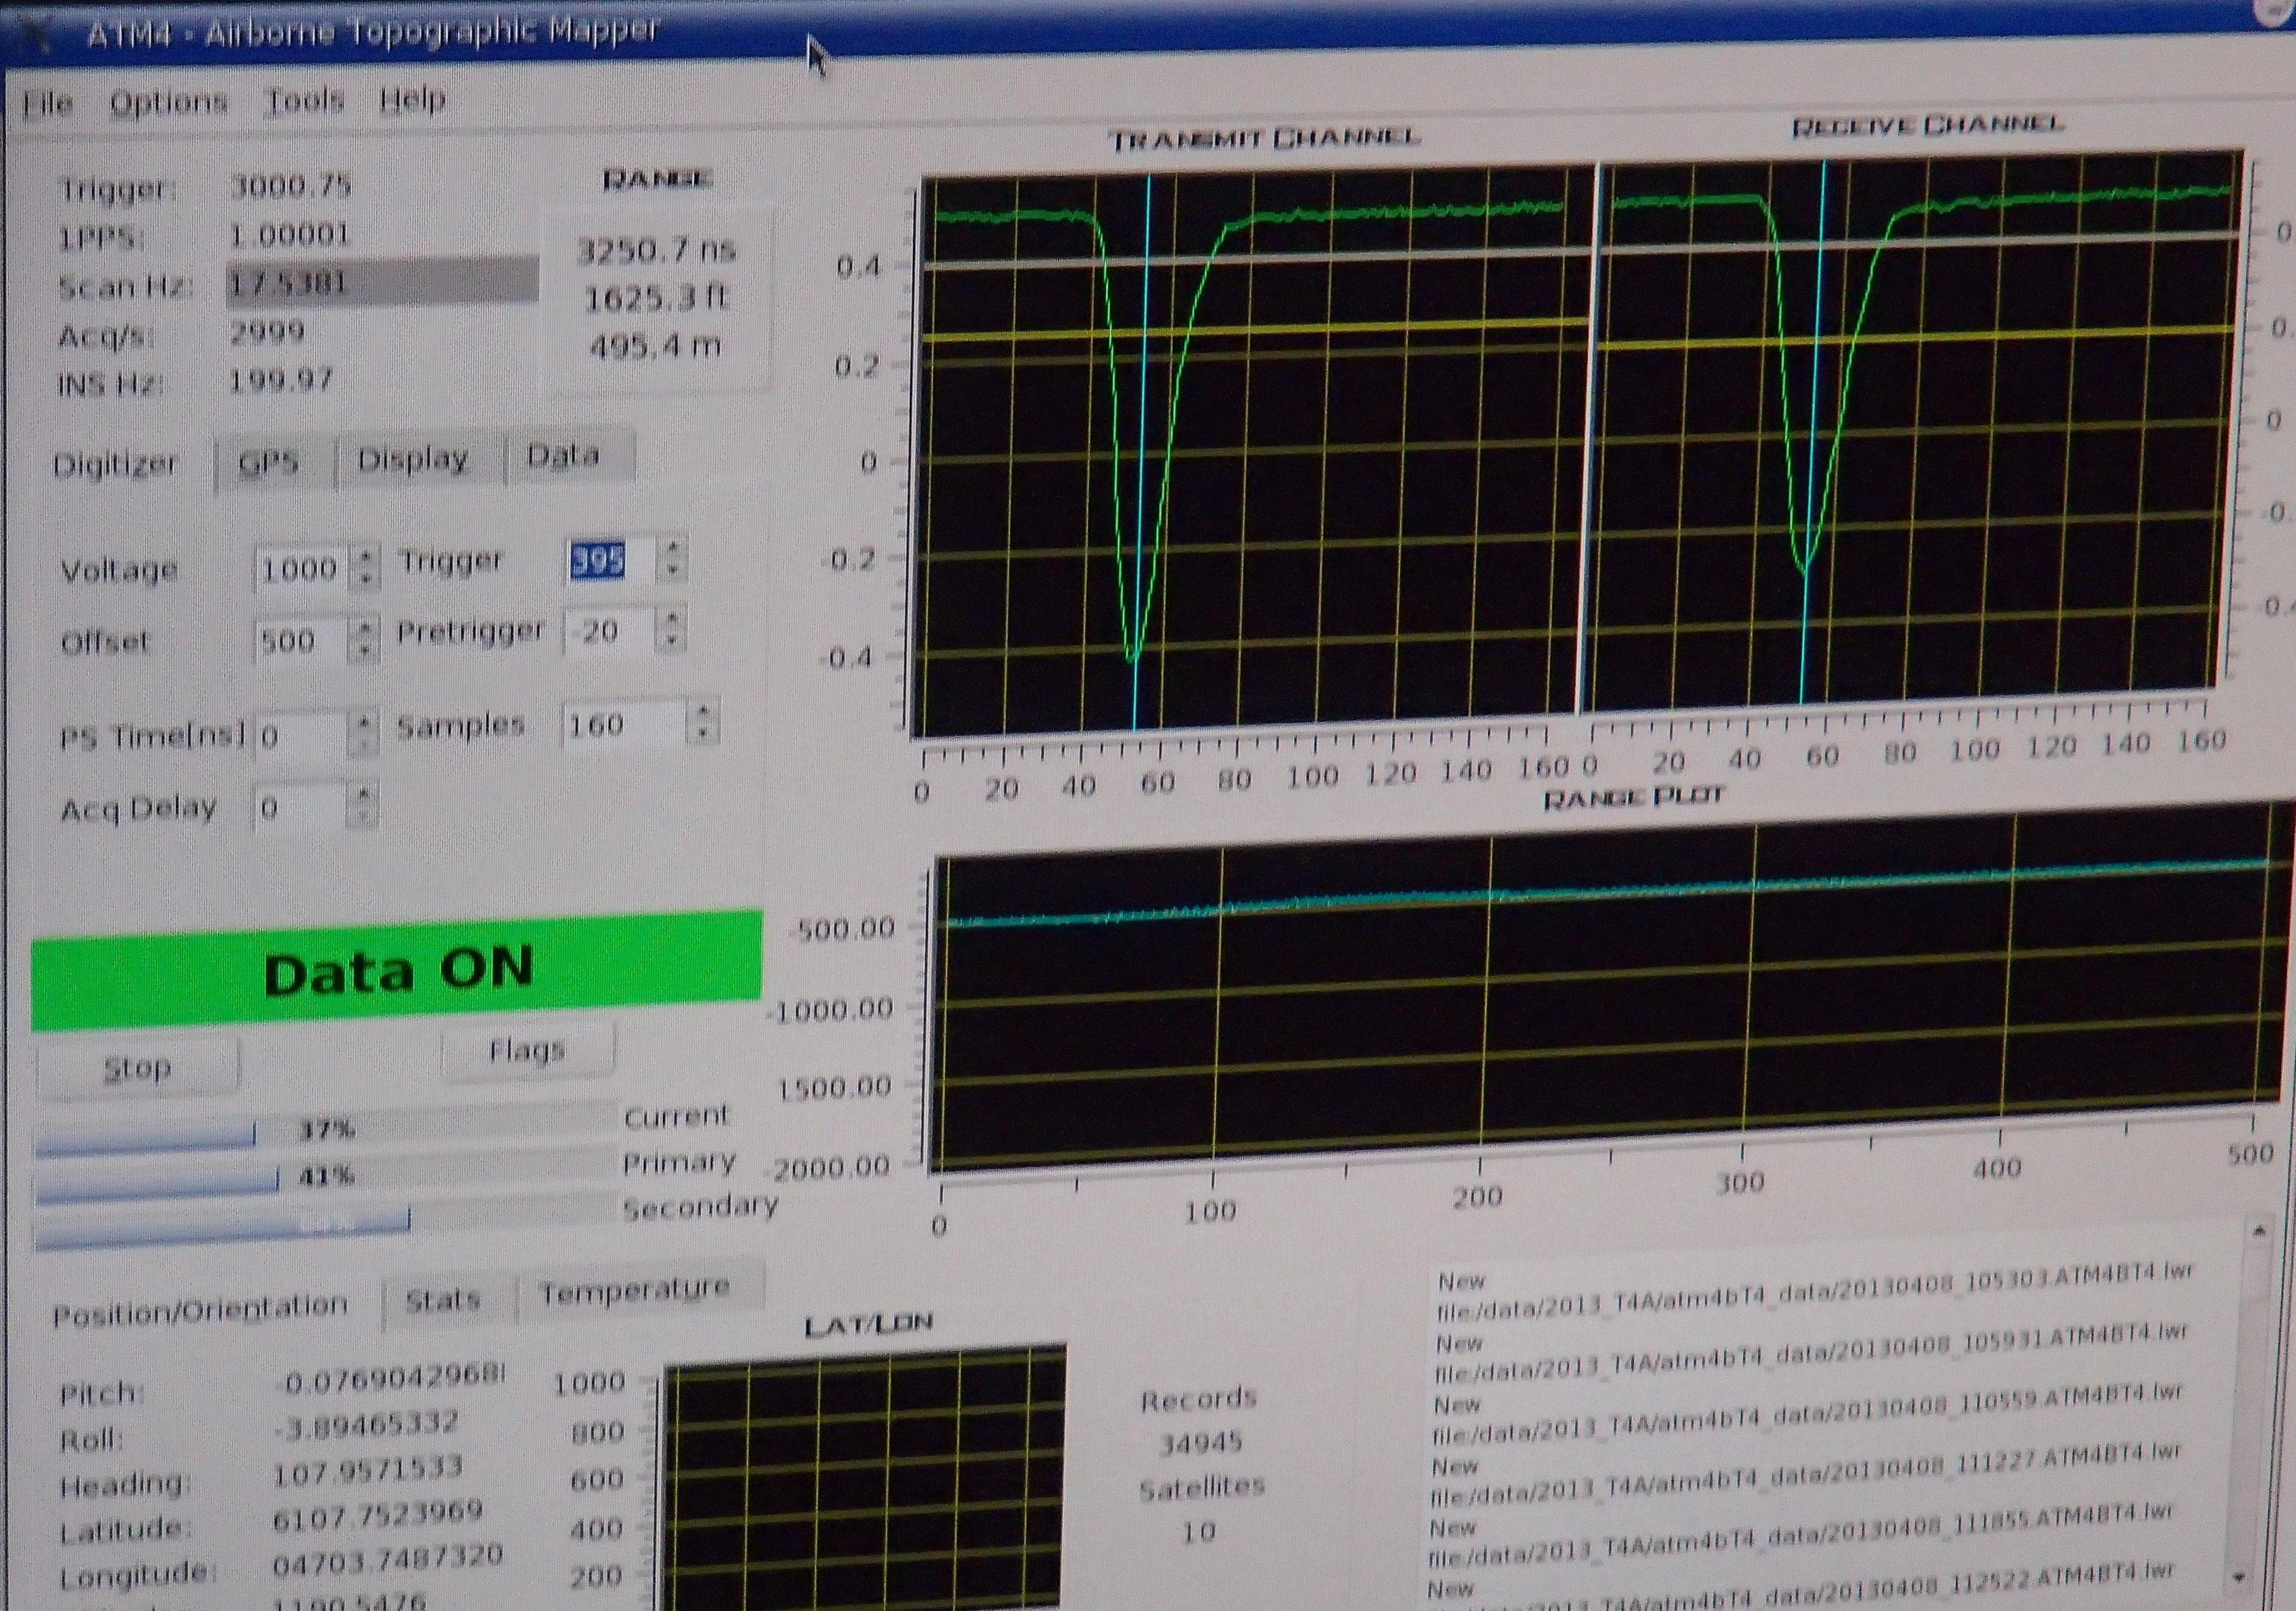2296x1611 pixels.
Task: Increase Voltage with its up arrow
Action: pos(366,557)
